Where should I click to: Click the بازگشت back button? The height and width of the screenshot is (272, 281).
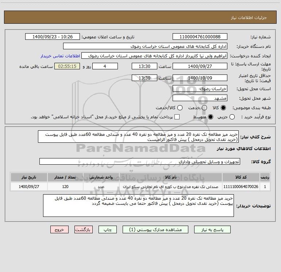coord(84,230)
